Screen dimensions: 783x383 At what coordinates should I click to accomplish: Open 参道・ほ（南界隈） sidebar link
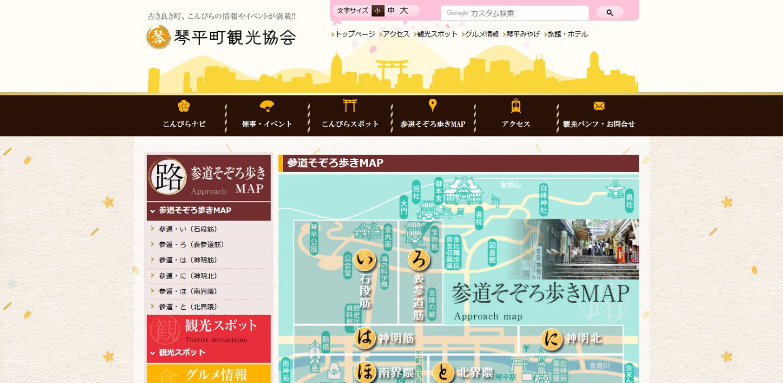click(188, 291)
